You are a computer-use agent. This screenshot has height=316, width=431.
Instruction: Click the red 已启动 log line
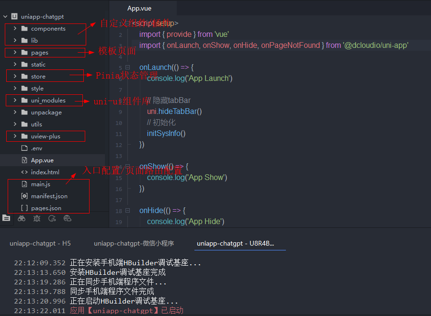coord(99,311)
